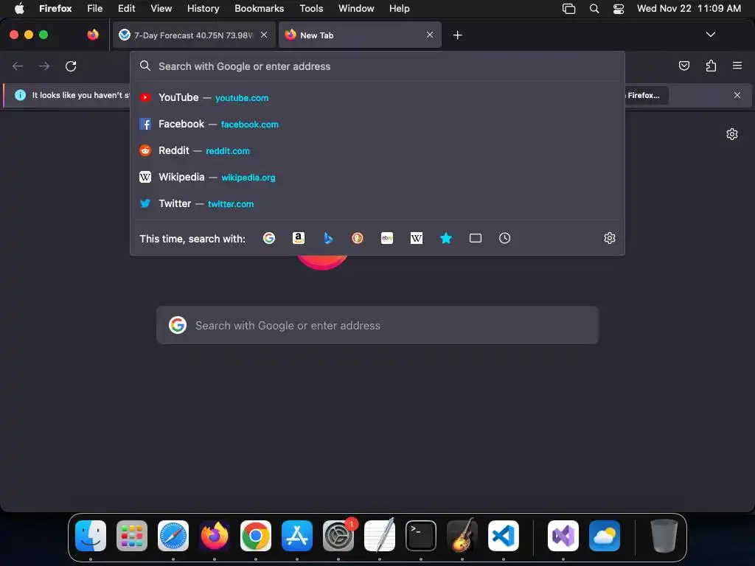Go forward one page
The height and width of the screenshot is (566, 755).
pos(44,66)
